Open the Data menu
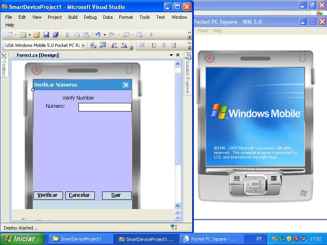Image resolution: width=327 pixels, height=245 pixels. tap(108, 17)
